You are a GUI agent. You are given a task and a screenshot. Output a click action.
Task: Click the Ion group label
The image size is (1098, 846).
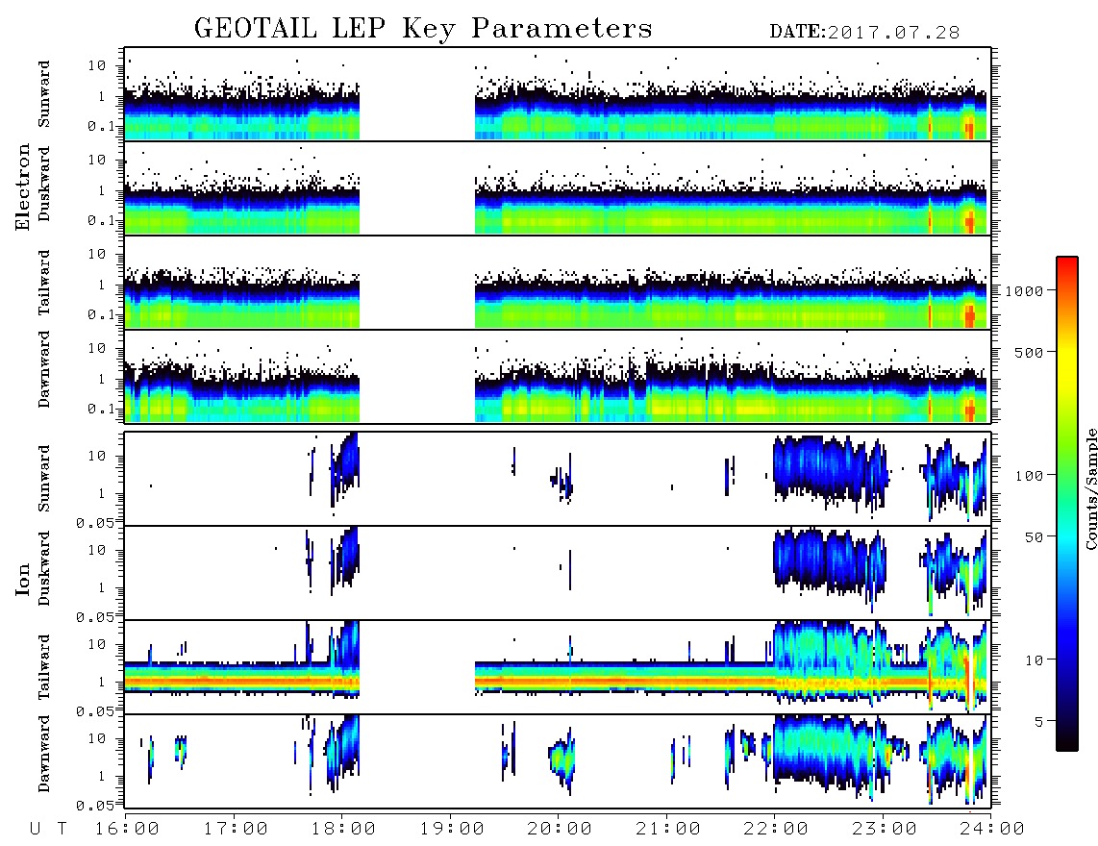coord(22,579)
